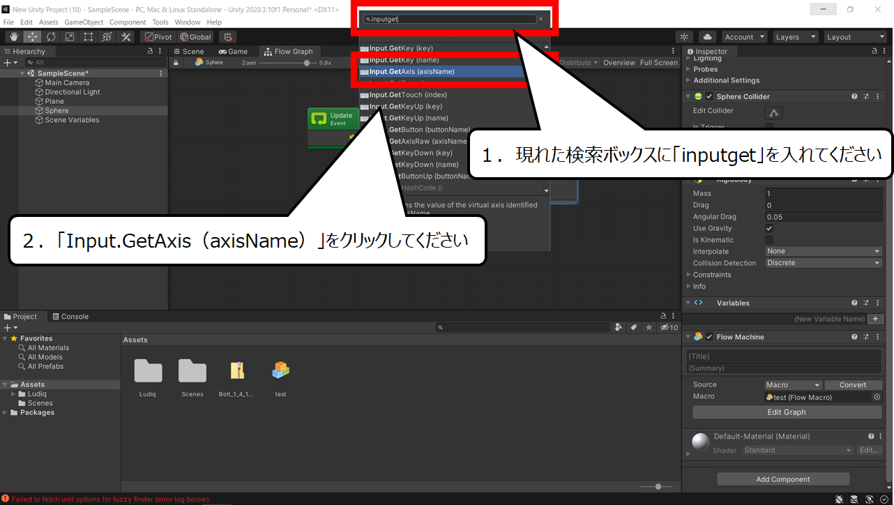Select the Transform tool
The image size is (894, 505).
pos(107,37)
